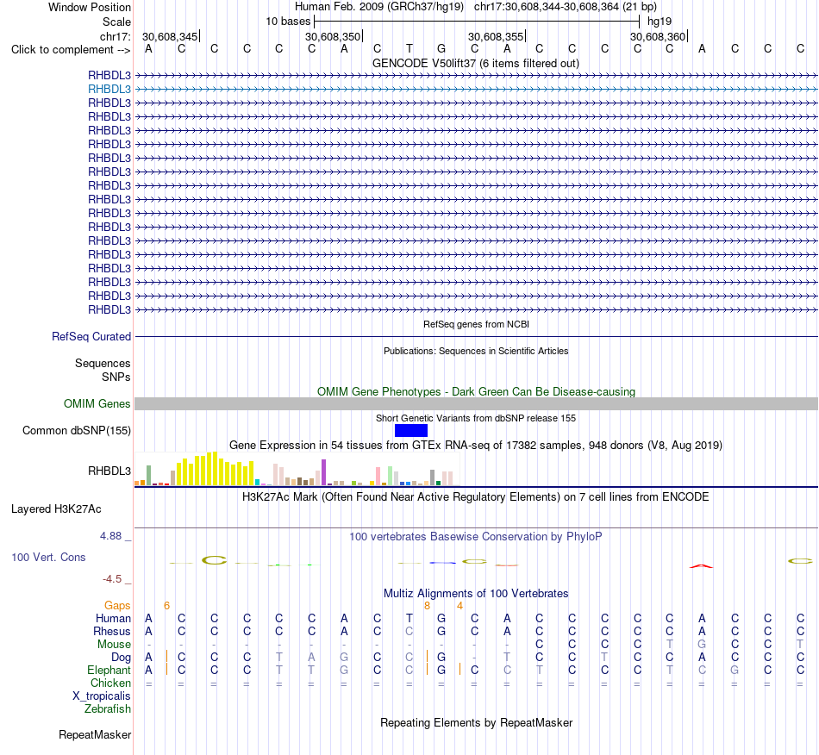Viewport: 819px width, 755px height.
Task: Click the X_tropicalis species label
Action: tap(102, 696)
